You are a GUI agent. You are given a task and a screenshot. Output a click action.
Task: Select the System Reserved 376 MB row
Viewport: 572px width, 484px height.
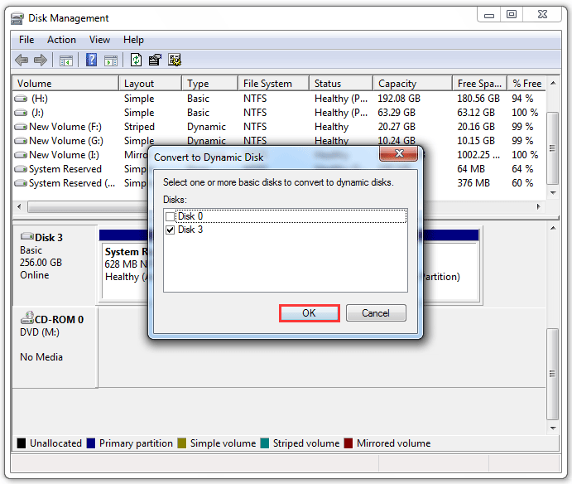click(279, 183)
